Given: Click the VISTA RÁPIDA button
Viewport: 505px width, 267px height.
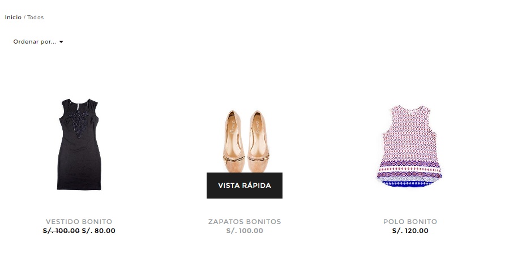Looking at the screenshot, I should click(x=245, y=186).
